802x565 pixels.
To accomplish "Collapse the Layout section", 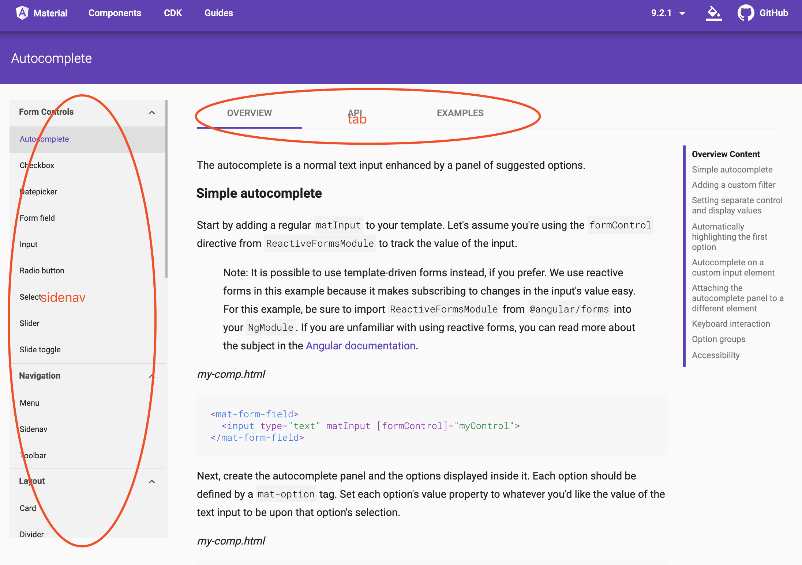I will tap(151, 481).
